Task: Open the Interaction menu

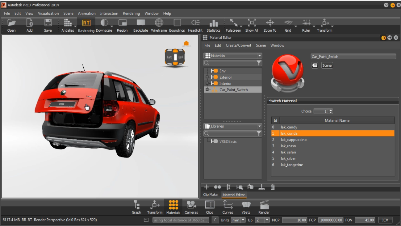Action: click(x=109, y=14)
